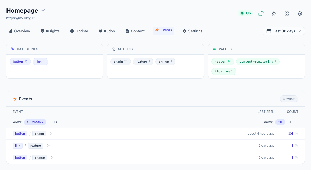Click the dots icon beside feature event
The height and width of the screenshot is (170, 311).
(48, 146)
